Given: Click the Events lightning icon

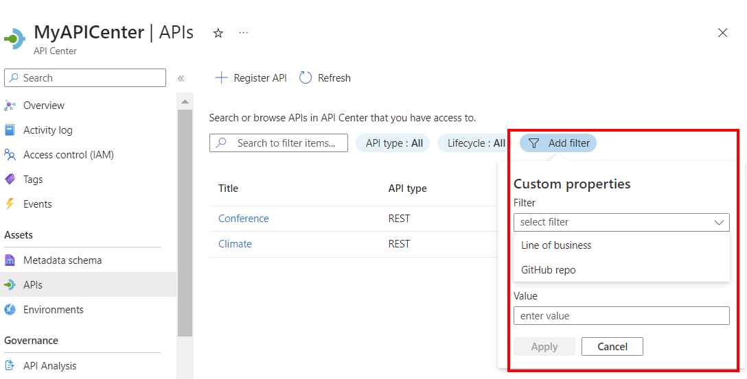Looking at the screenshot, I should [x=10, y=204].
